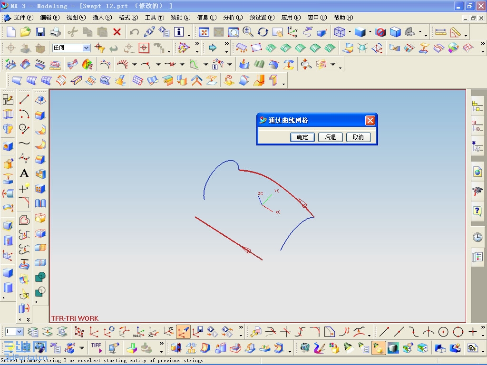Click the Fit view icon
The height and width of the screenshot is (365, 487).
point(204,32)
